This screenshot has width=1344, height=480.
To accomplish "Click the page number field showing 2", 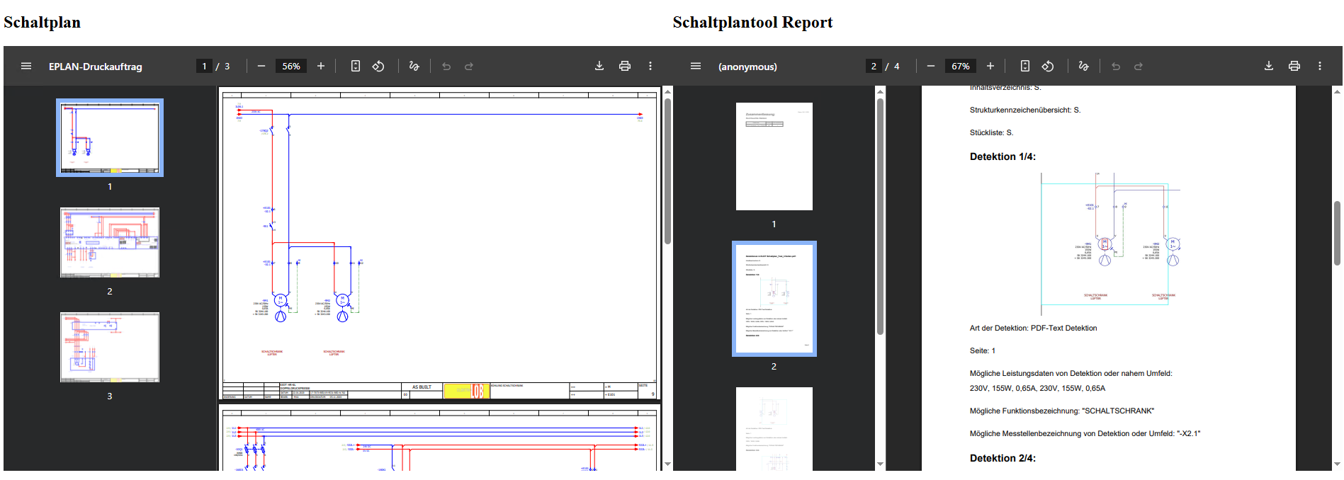I will pyautogui.click(x=874, y=66).
